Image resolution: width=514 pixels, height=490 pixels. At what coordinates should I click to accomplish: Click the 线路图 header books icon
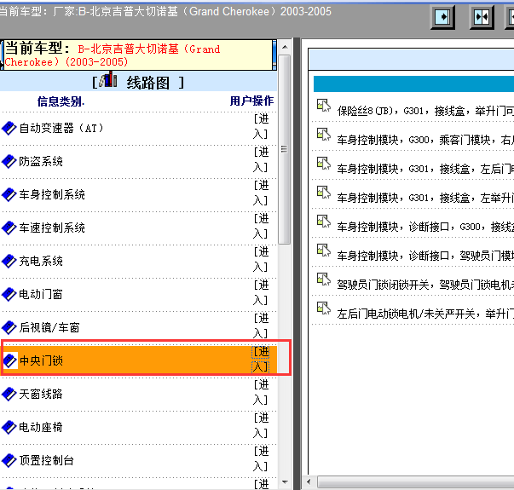108,79
